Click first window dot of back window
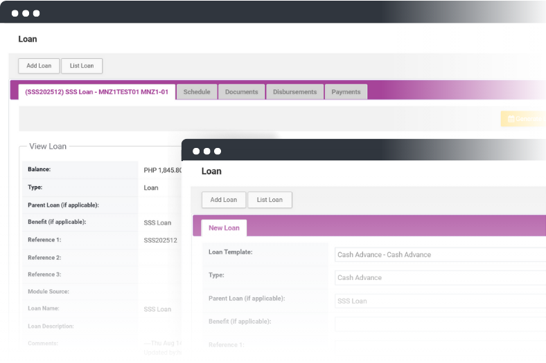 15,13
